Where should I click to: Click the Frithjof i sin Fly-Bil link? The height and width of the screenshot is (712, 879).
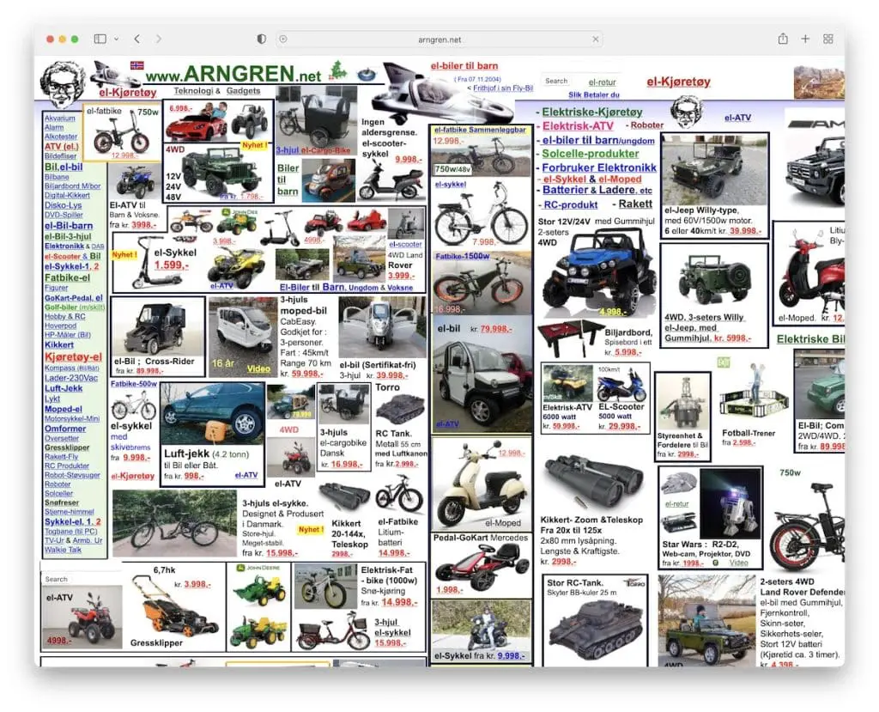tap(503, 88)
